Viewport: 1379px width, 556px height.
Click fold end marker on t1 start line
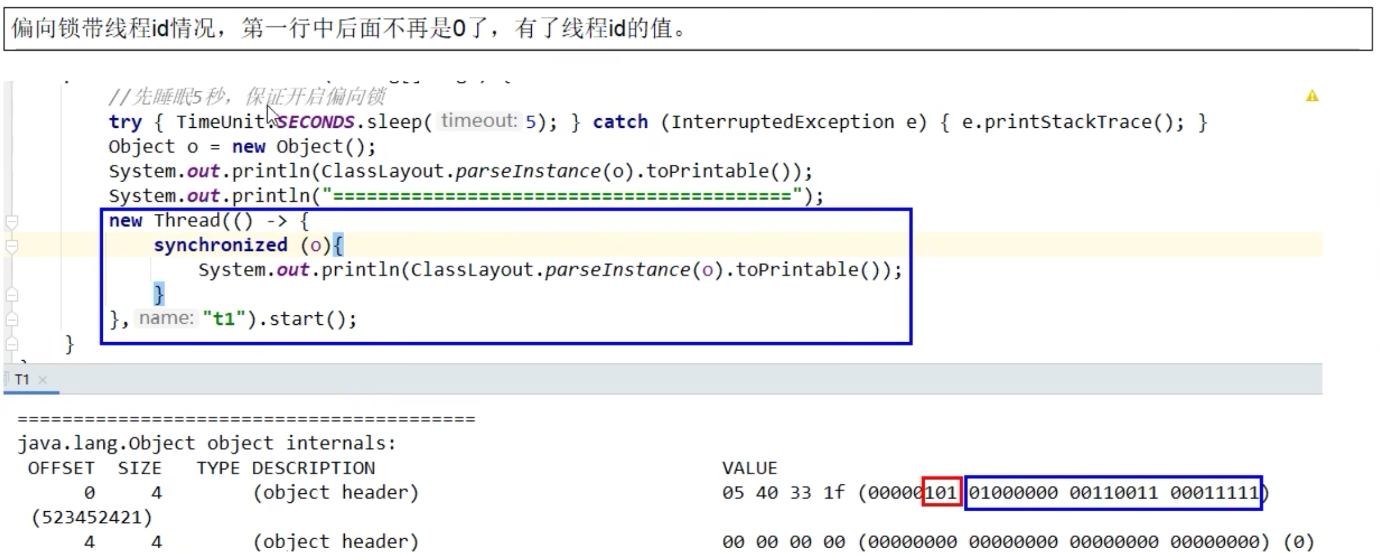pyautogui.click(x=11, y=319)
